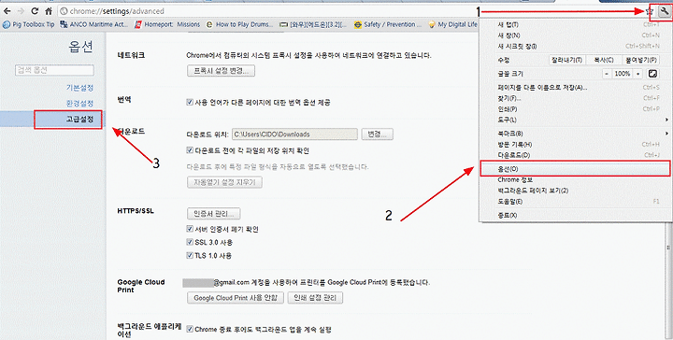Image resolution: width=673 pixels, height=340 pixels.
Task: Reload the page with the refresh icon
Action: coord(35,11)
